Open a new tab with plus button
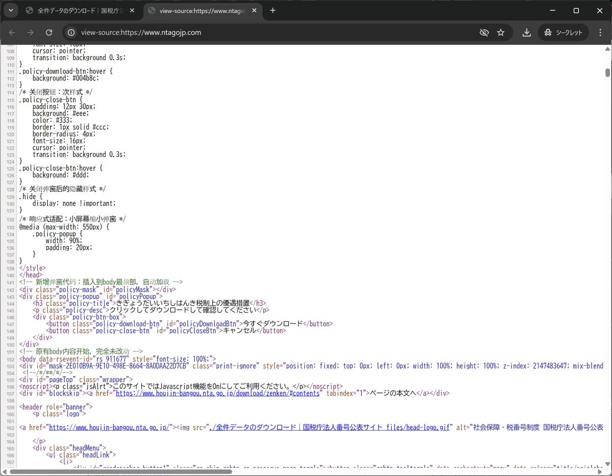 point(273,10)
